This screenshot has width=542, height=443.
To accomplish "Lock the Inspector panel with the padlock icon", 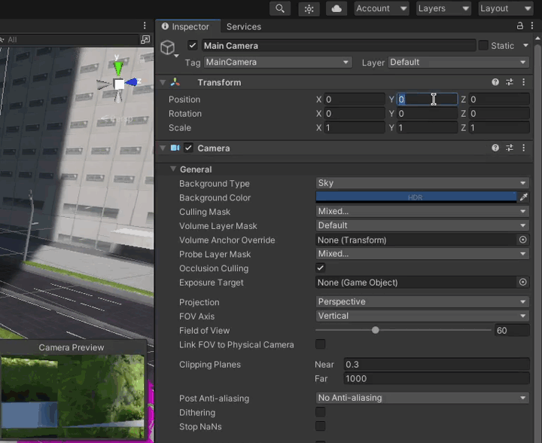I will 520,26.
